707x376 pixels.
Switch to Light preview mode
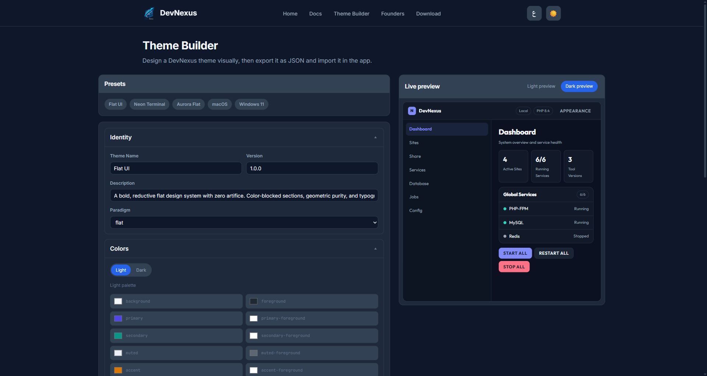[541, 86]
